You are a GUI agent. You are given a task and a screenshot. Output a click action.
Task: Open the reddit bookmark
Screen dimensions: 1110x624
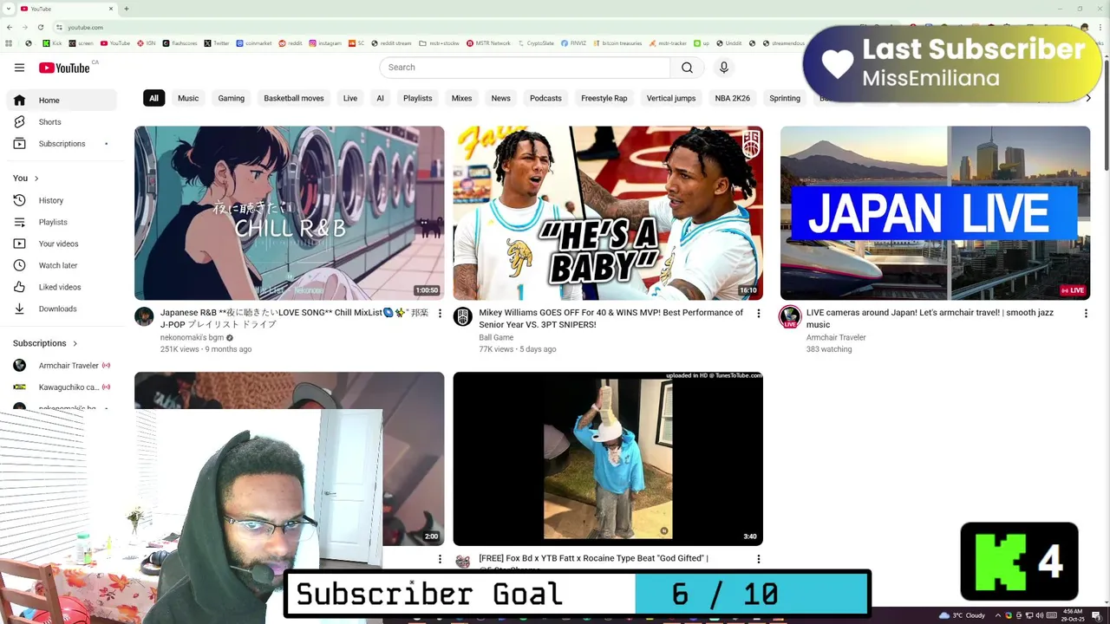pyautogui.click(x=291, y=42)
